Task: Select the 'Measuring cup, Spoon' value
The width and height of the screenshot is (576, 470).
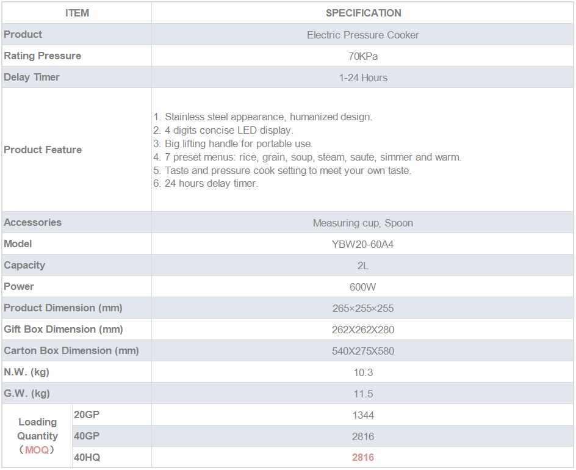Action: (x=363, y=223)
